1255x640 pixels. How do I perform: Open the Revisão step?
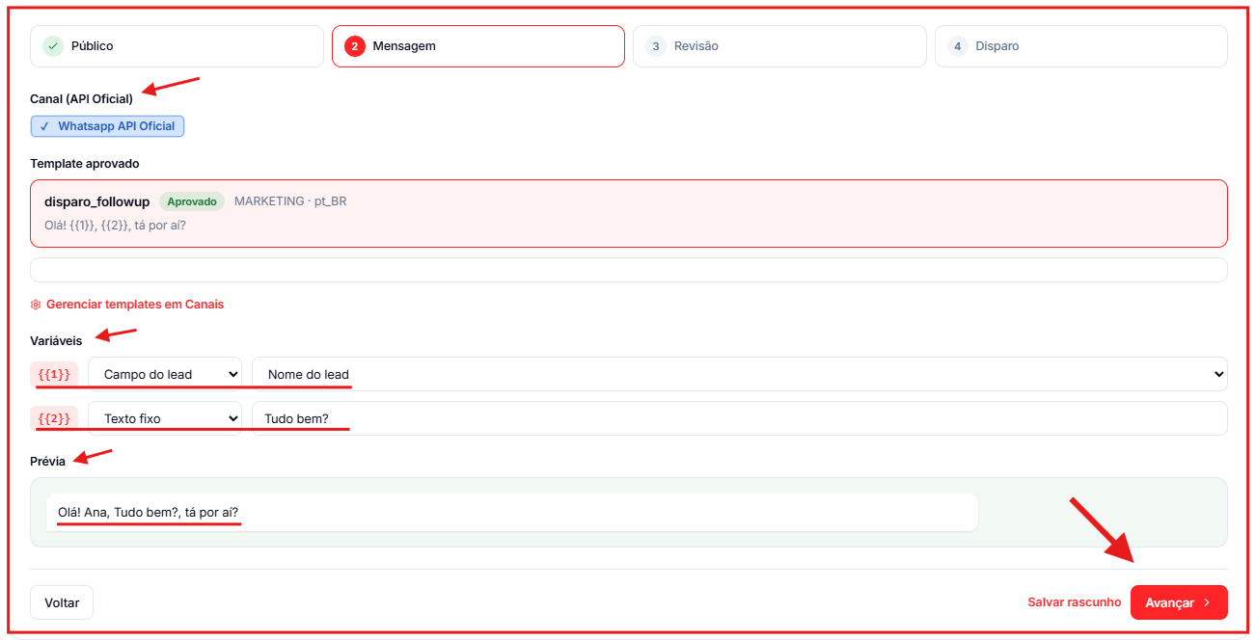point(779,46)
